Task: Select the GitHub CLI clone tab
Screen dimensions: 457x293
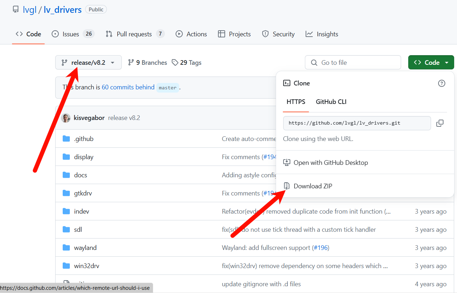Action: (x=331, y=102)
